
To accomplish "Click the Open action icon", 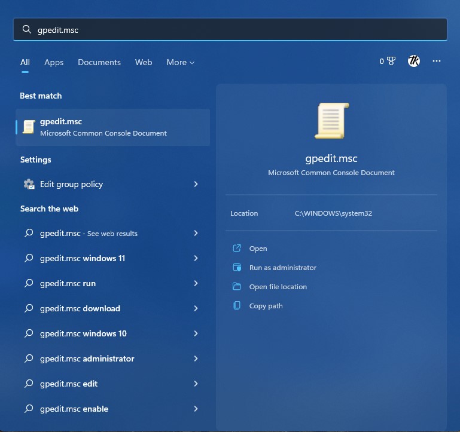I will tap(237, 248).
